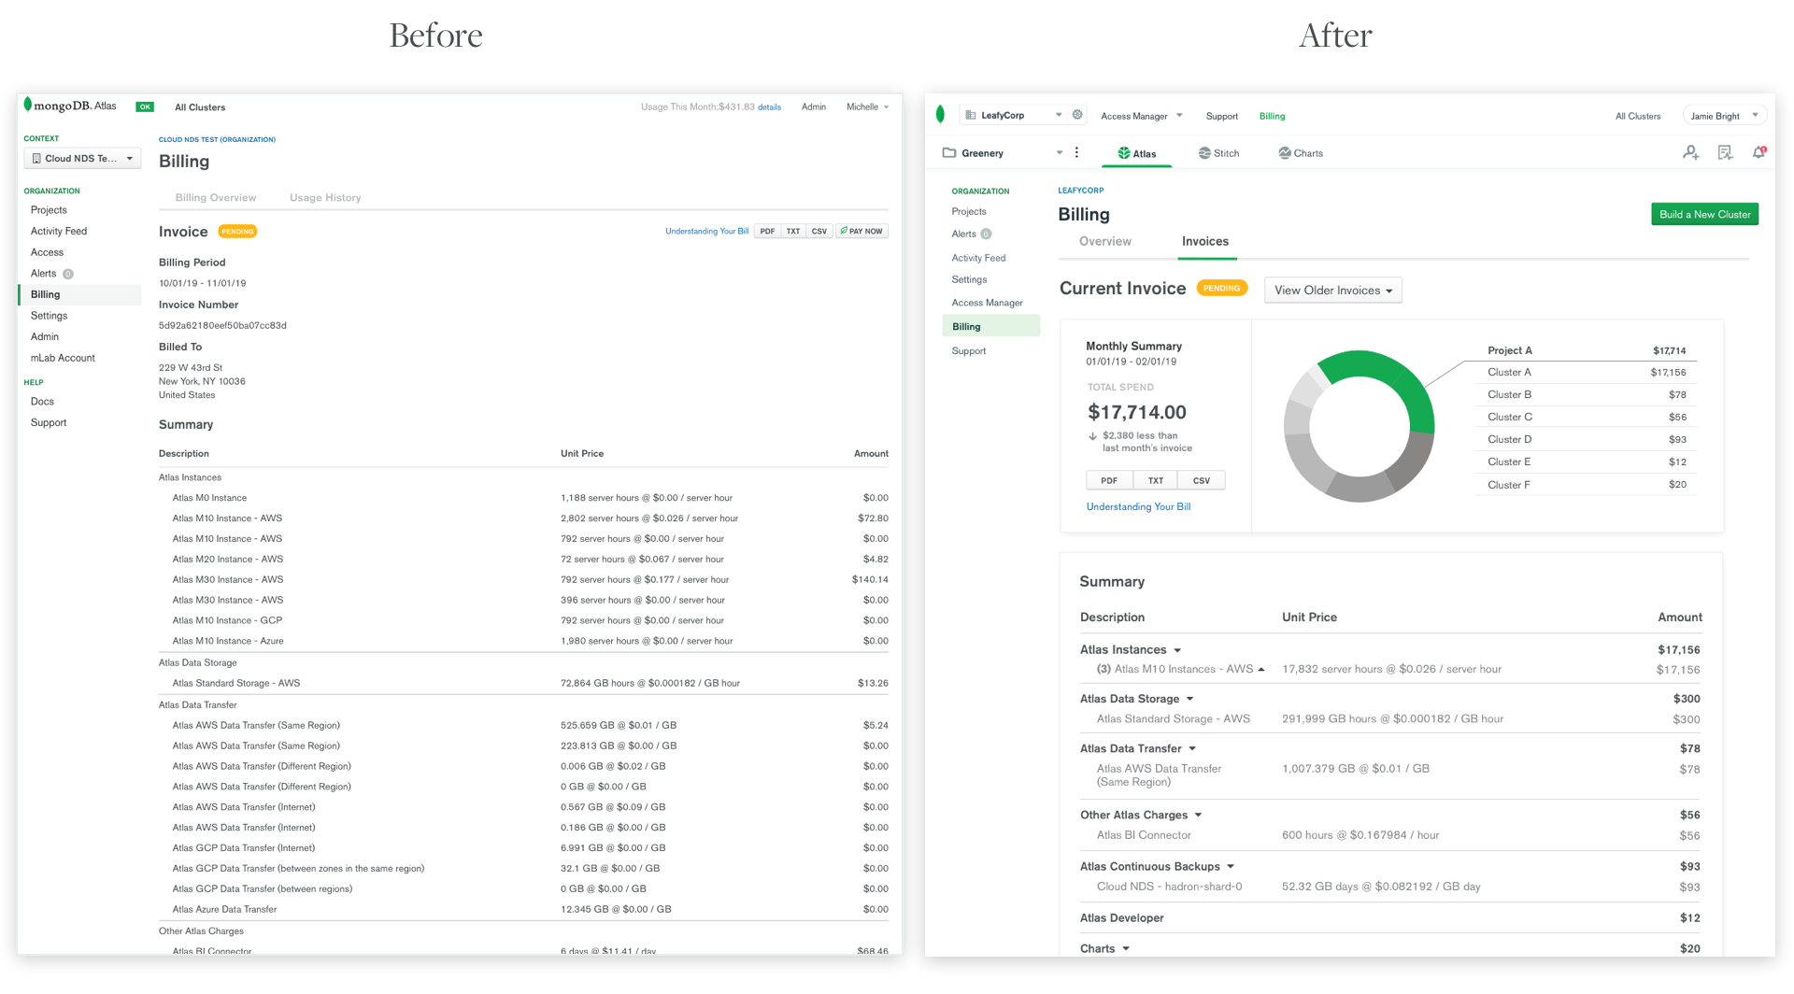
Task: Open the View Older Invoices dropdown
Action: click(1332, 291)
